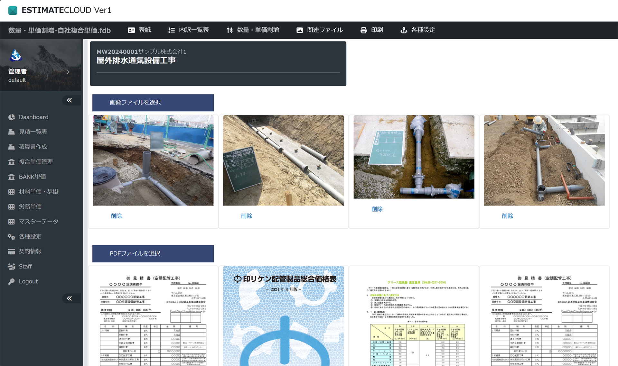Click the 内訳一覧表 list icon
Screen dimensions: 618x366
[x=172, y=30]
